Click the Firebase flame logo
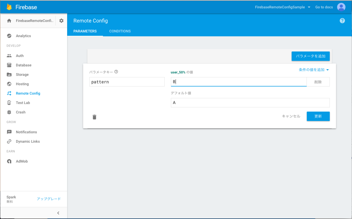The width and height of the screenshot is (352, 219). 9,7
